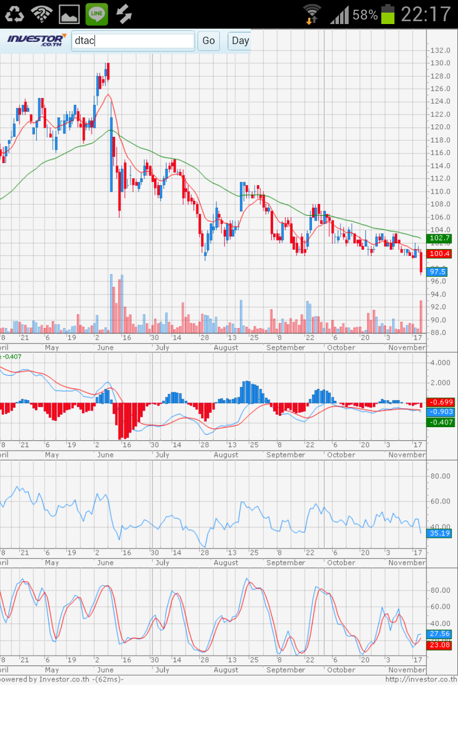Tap the Investor.co.th logo
The image size is (458, 733).
(x=35, y=41)
